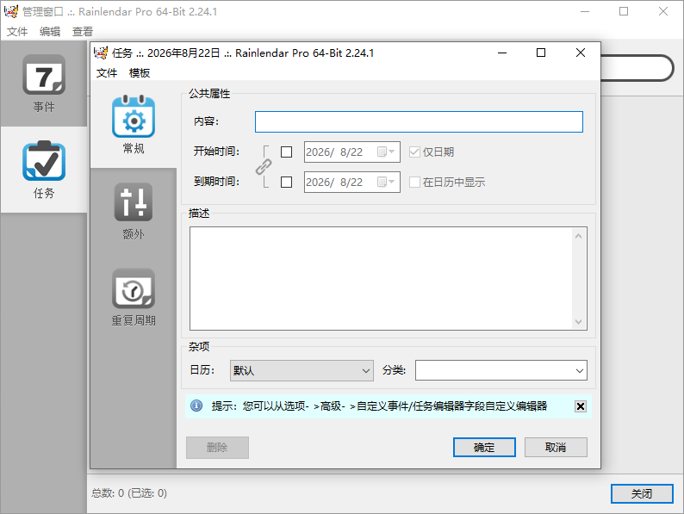
Task: Click Rainlendar app icon in manager window title
Action: point(11,11)
